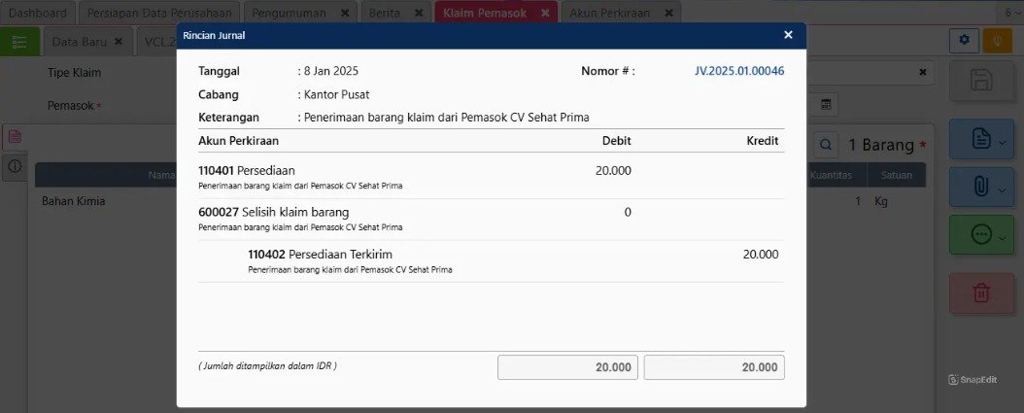The height and width of the screenshot is (413, 1024).
Task: Open the info circle side tab icon
Action: coord(15,166)
